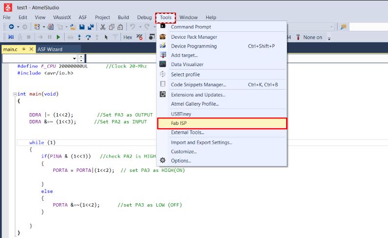Open the code scope combo box dropdown

point(74,58)
